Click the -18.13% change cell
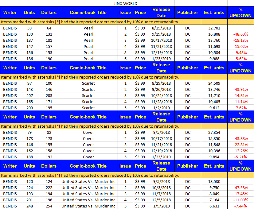This screenshot has height=209, width=254. pos(240,40)
